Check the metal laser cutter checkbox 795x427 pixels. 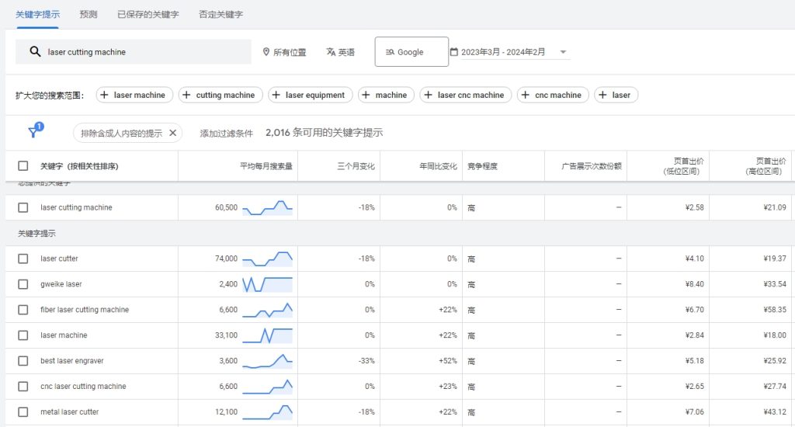23,411
